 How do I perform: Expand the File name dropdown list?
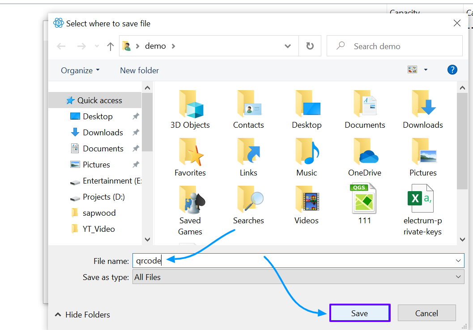point(458,261)
